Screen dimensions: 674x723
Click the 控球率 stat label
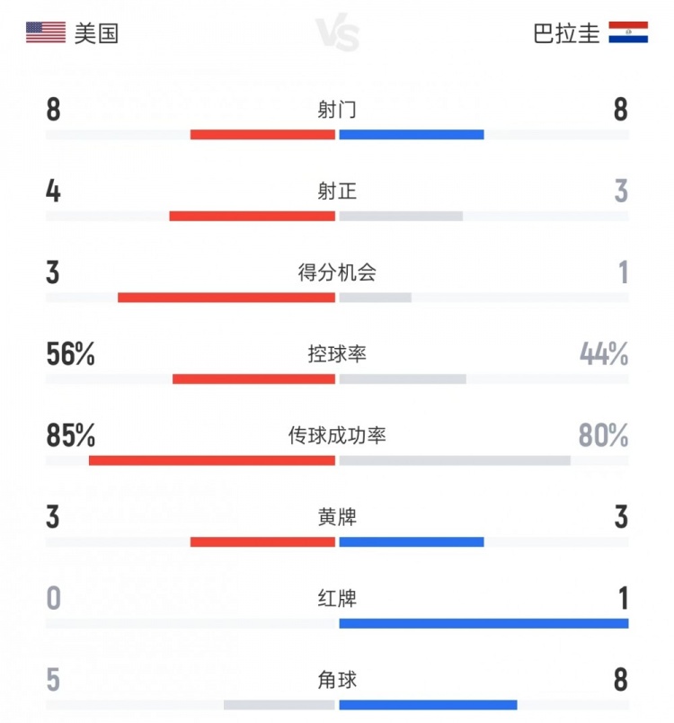tap(337, 354)
